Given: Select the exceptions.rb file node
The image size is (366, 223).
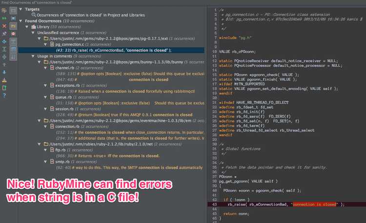Looking at the screenshot, I should pyautogui.click(x=64, y=85).
